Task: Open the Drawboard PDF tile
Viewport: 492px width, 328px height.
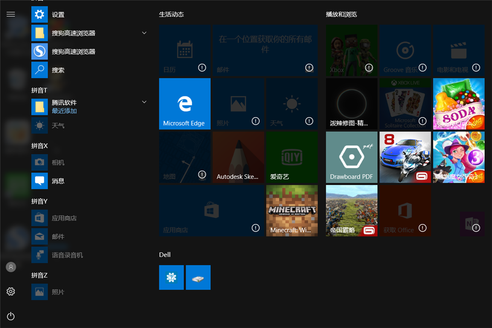Action: pyautogui.click(x=352, y=157)
